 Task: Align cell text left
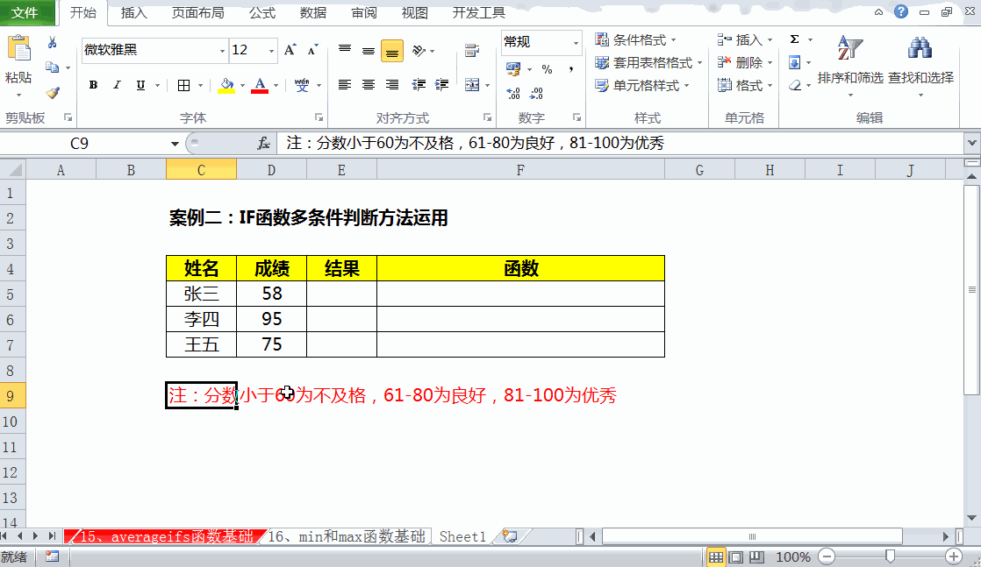tap(345, 84)
